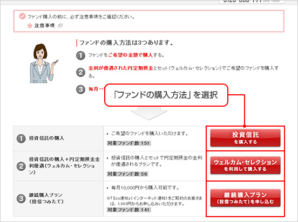Click the text 対象ファンド数 56

(x=127, y=174)
